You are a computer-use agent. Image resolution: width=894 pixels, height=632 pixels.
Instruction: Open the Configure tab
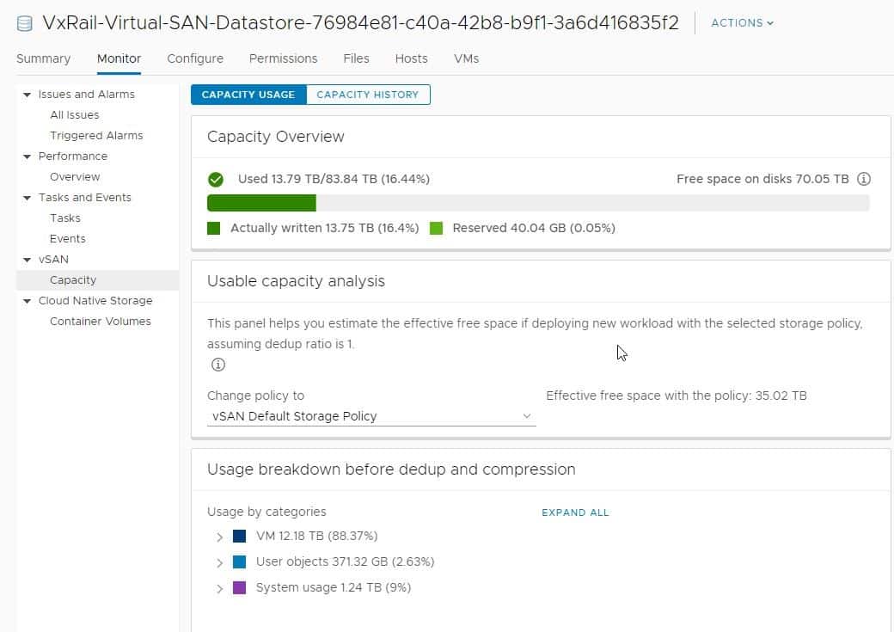tap(194, 58)
